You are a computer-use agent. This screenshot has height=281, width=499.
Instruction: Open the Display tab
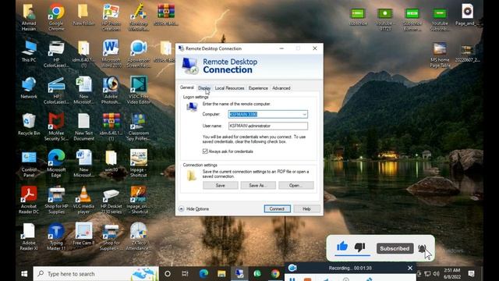[204, 88]
